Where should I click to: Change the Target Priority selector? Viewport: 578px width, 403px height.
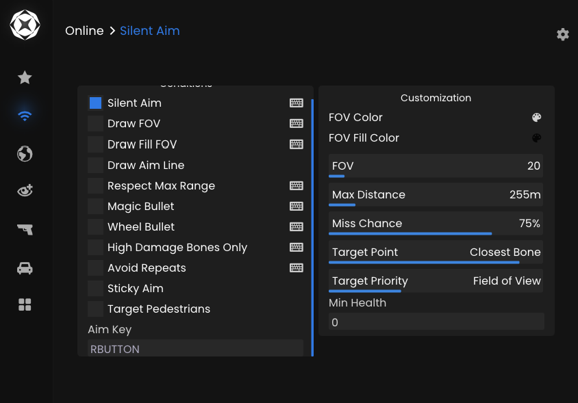[436, 281]
